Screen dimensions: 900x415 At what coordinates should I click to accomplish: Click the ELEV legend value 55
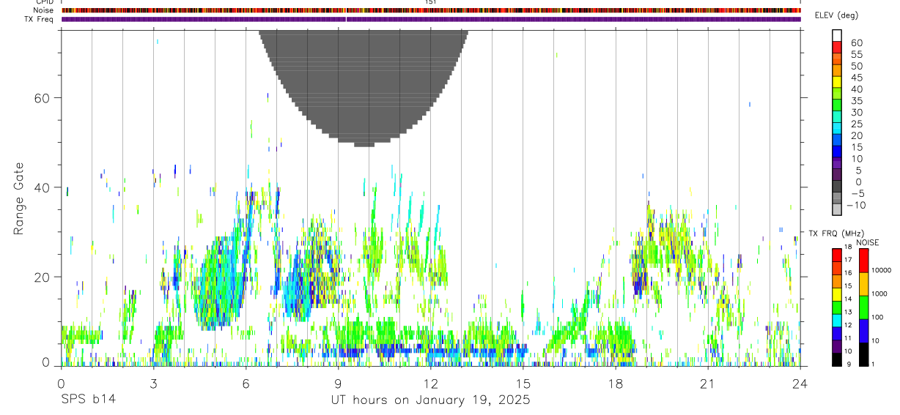point(856,54)
